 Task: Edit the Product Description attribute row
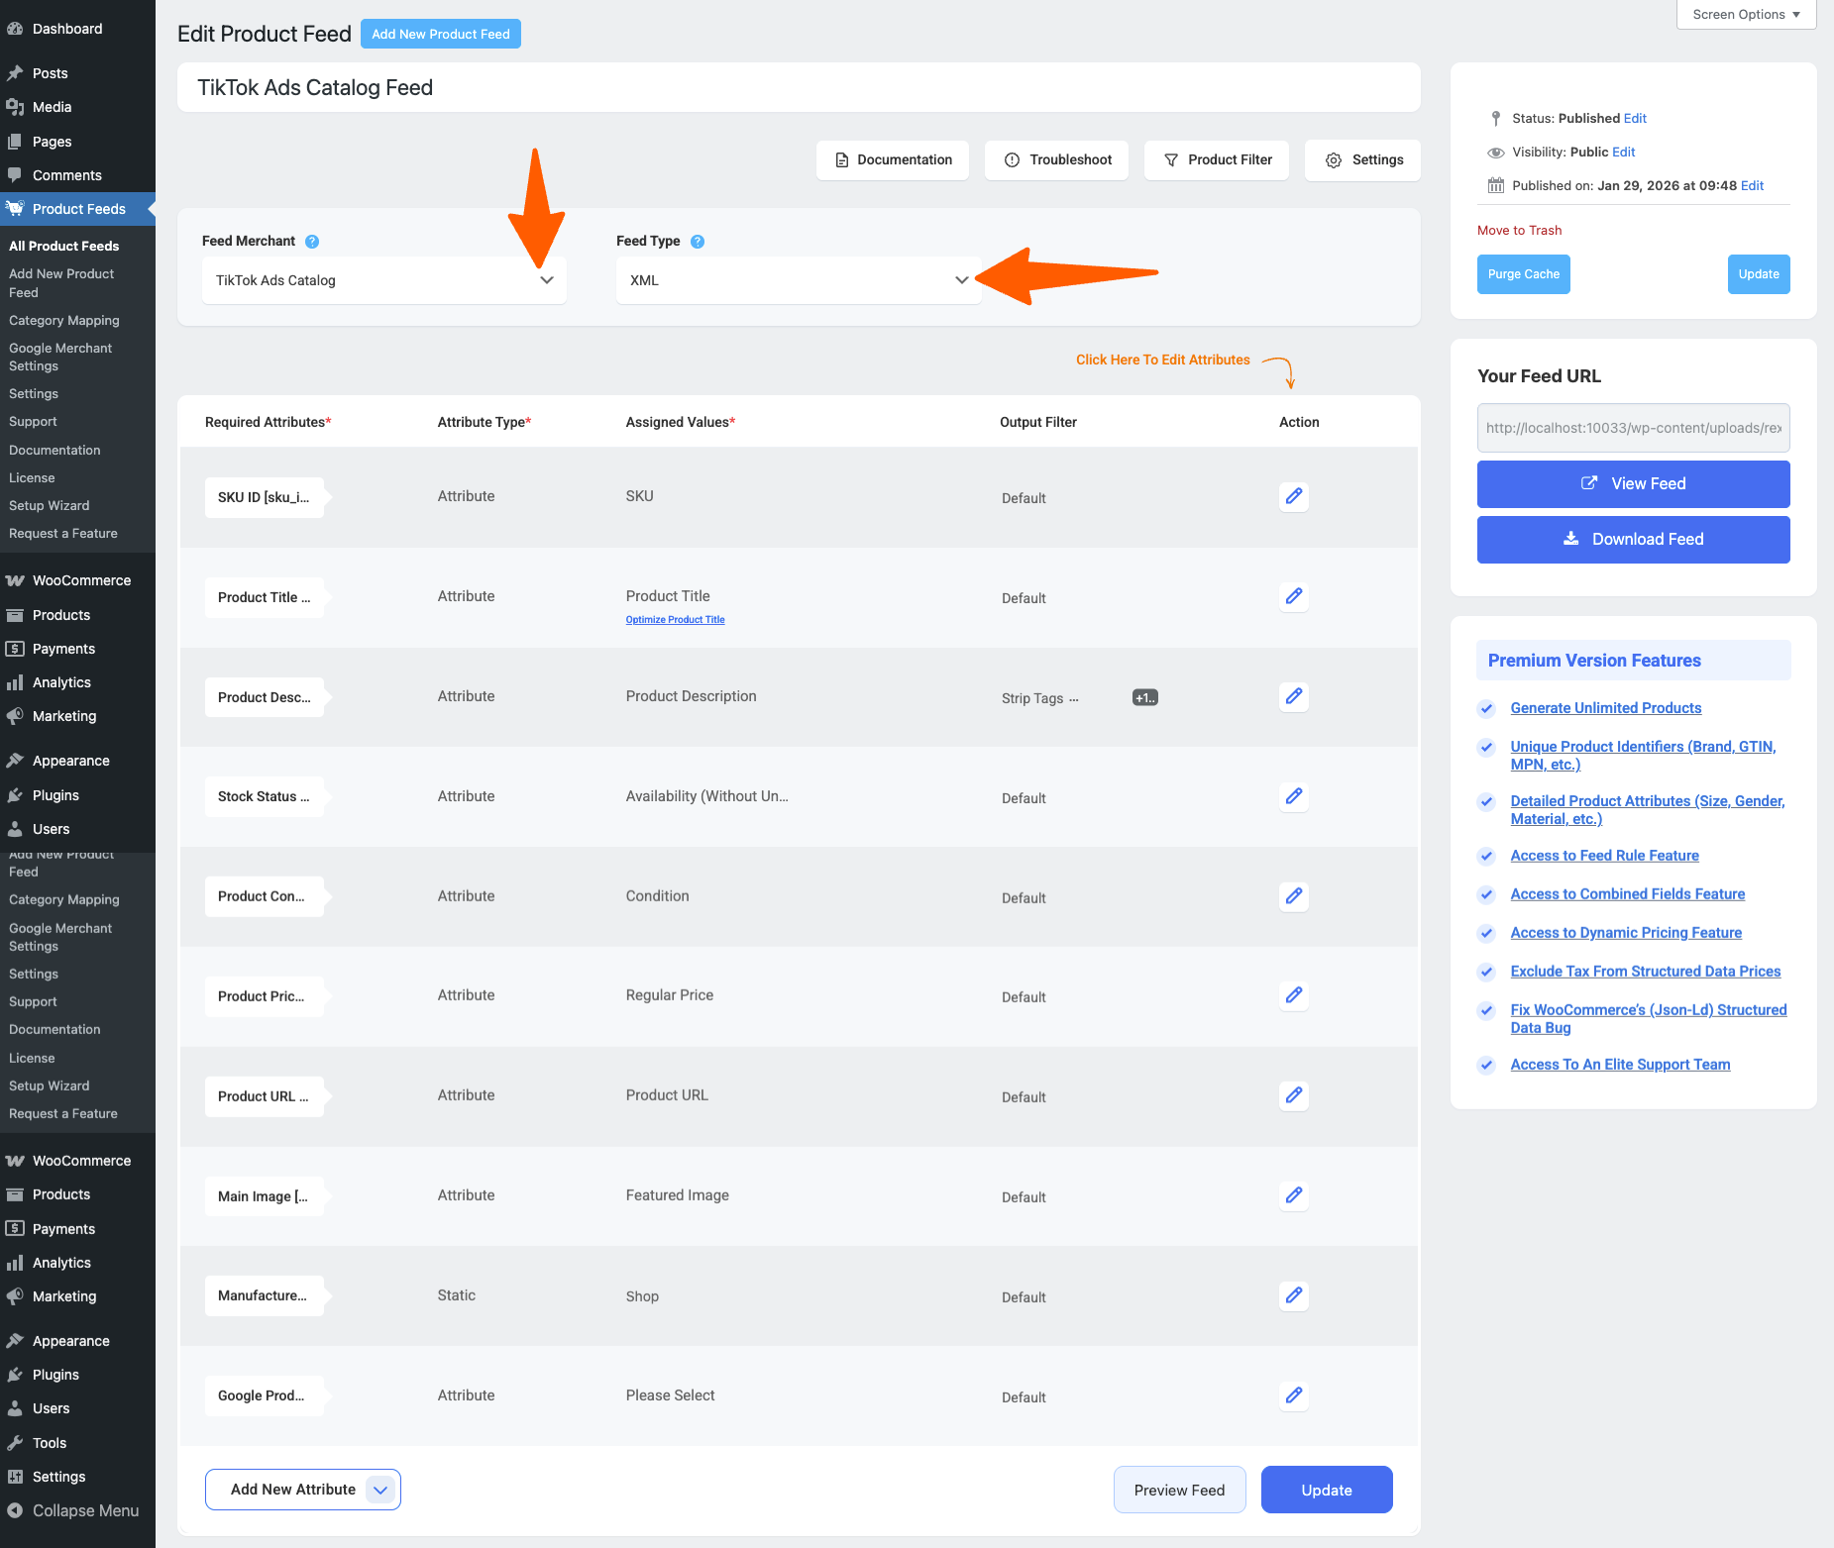pos(1293,696)
